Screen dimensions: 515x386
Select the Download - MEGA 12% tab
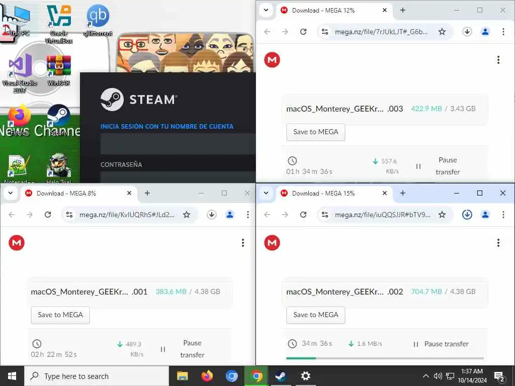333,11
